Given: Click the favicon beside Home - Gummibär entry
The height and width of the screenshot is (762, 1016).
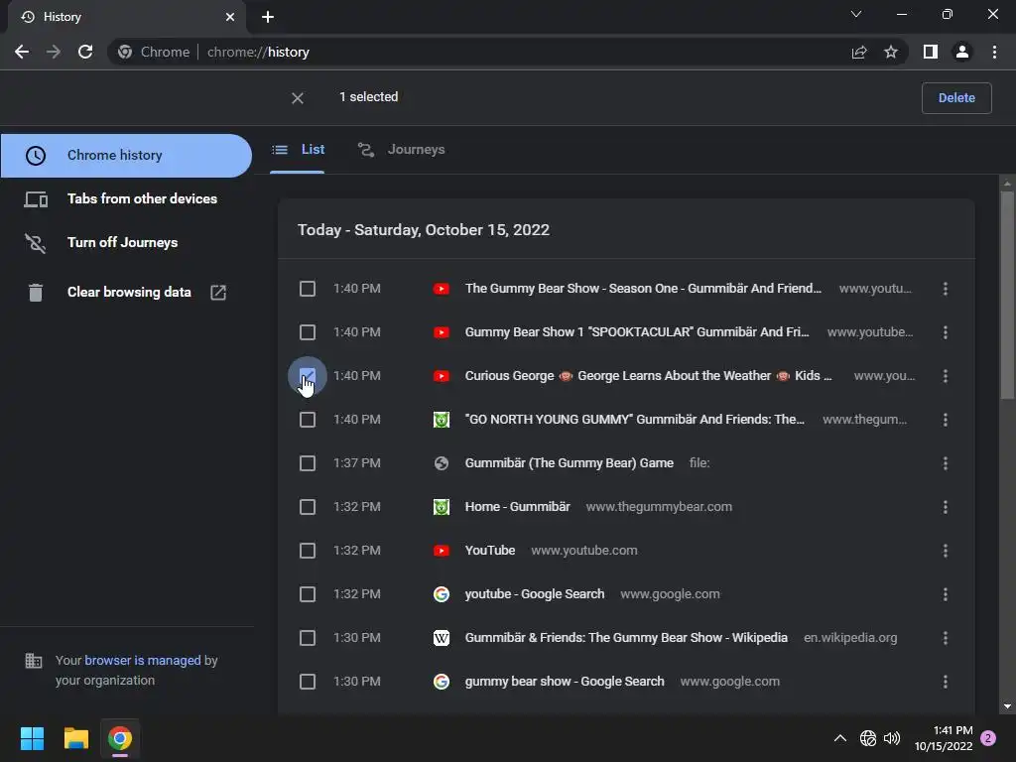Looking at the screenshot, I should pos(442,507).
